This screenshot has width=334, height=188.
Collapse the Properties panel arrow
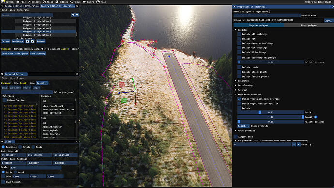(234, 7)
